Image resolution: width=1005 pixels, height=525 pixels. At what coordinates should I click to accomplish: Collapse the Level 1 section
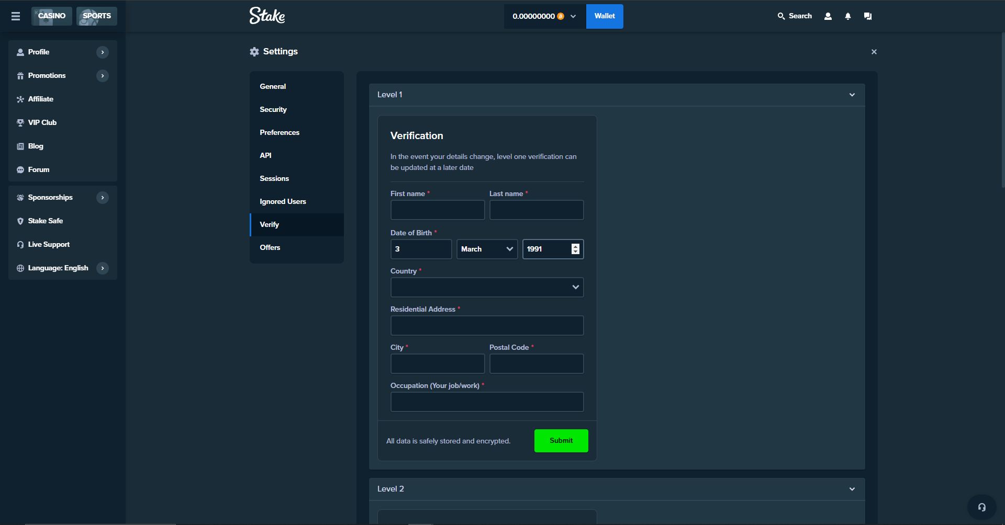[x=852, y=95]
